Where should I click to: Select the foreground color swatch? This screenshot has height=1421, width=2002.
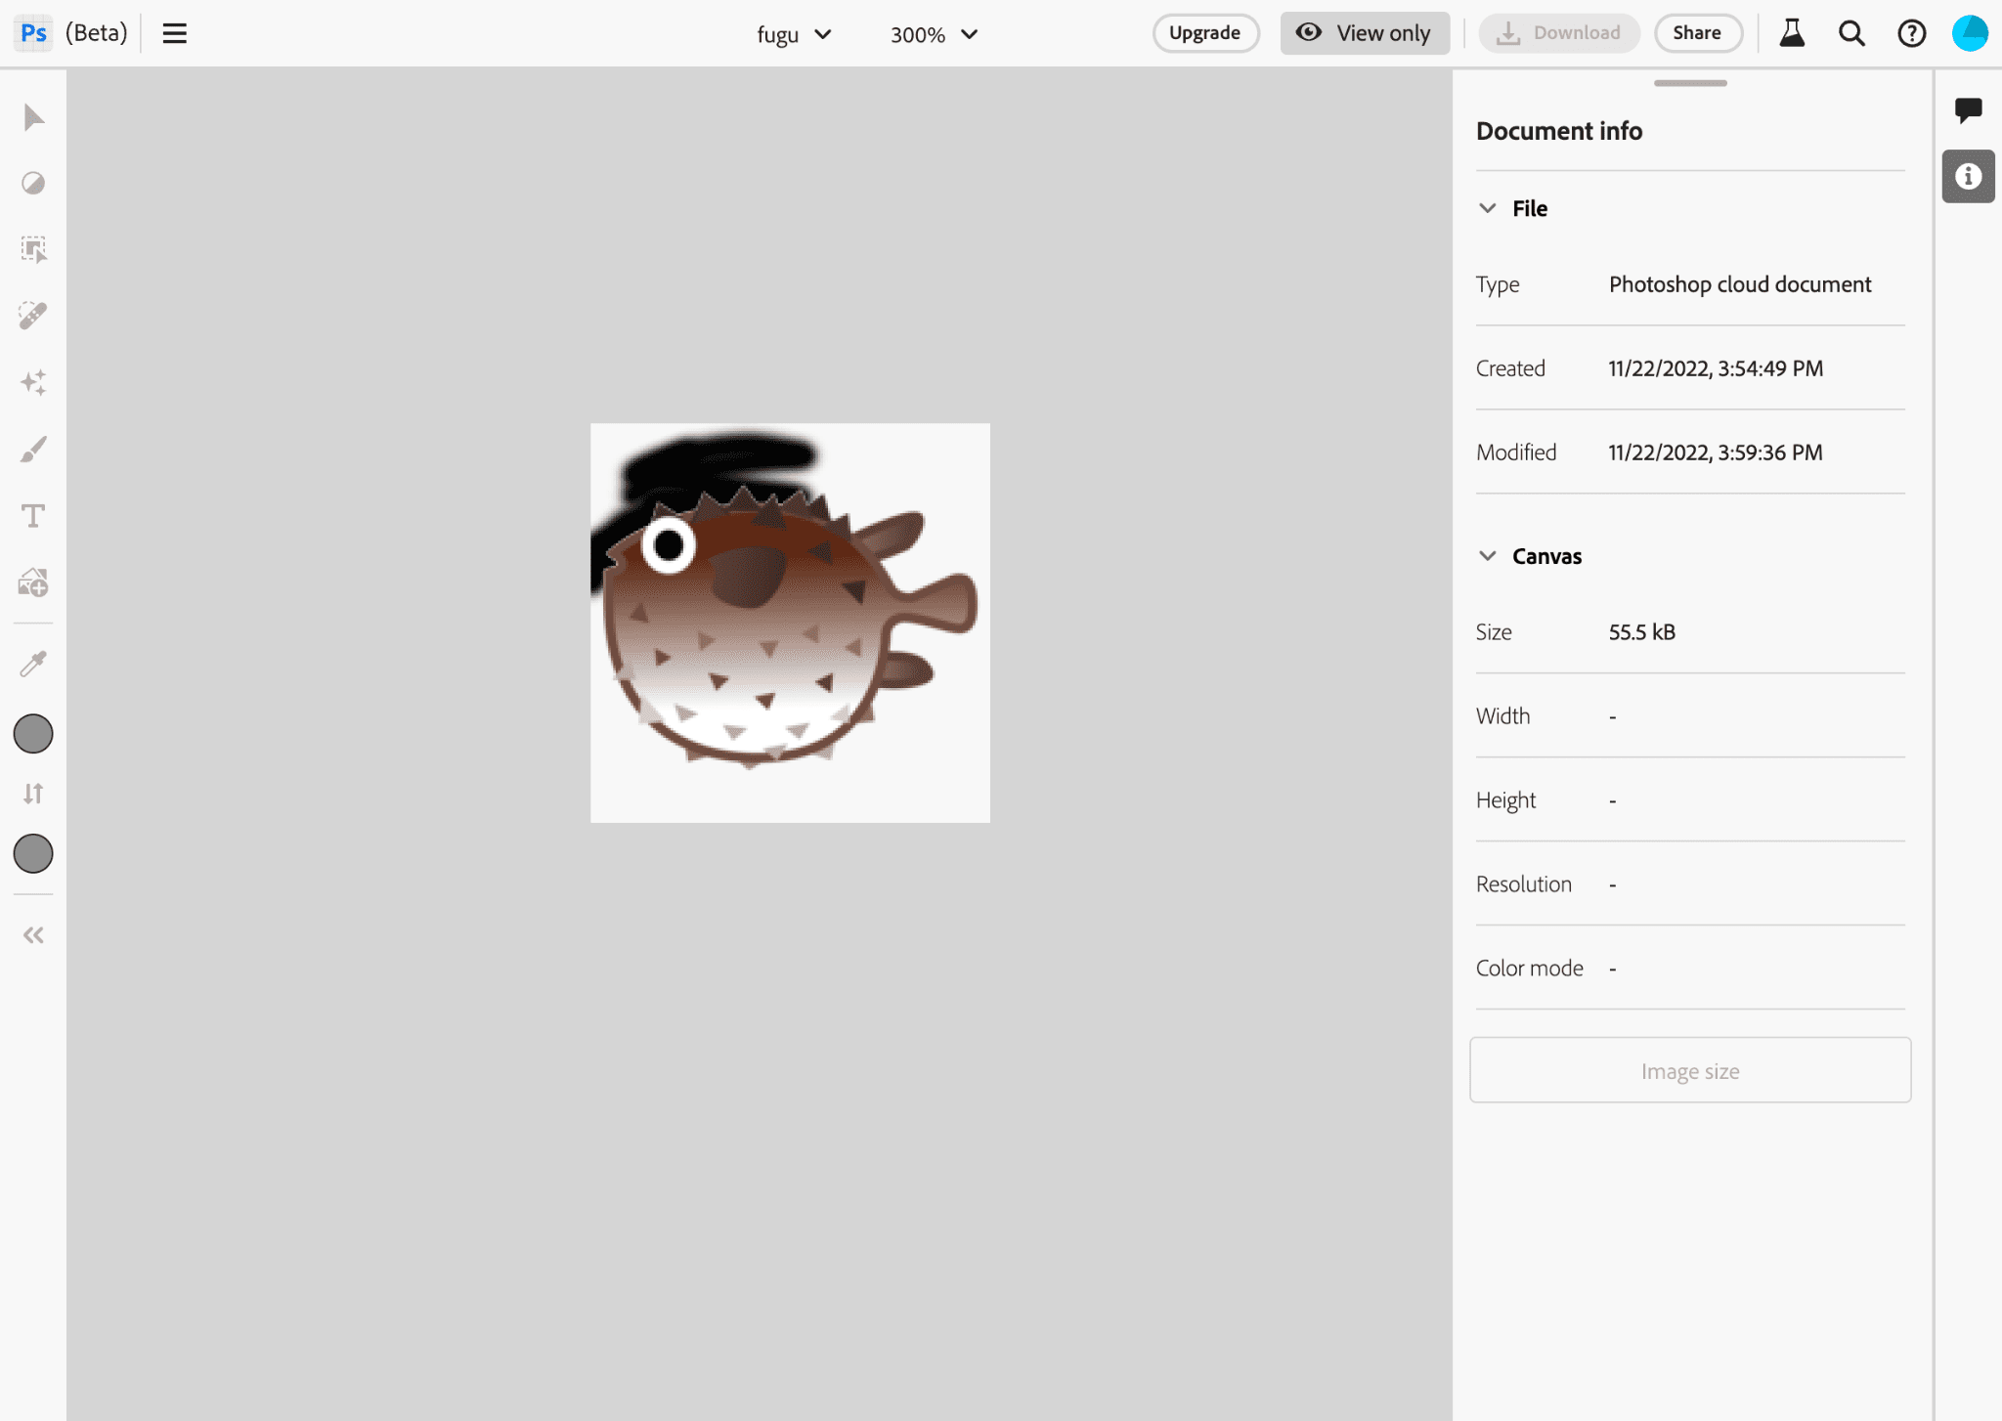click(34, 735)
